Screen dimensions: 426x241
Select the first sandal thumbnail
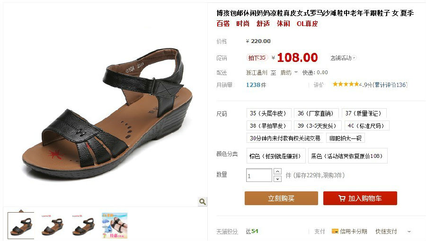pos(21,225)
